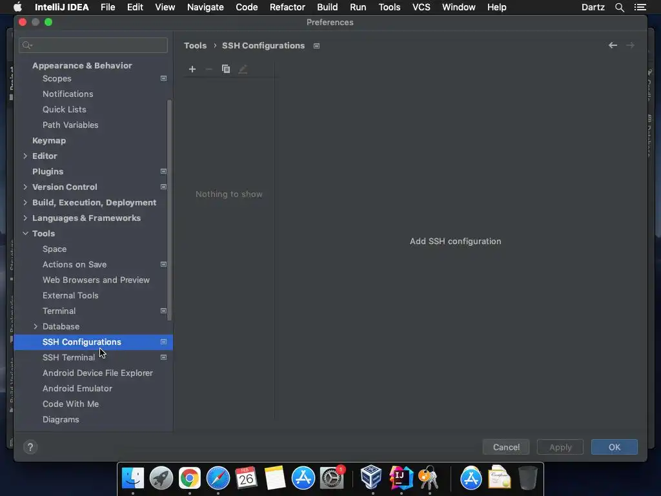661x496 pixels.
Task: Open Finder from the Dock
Action: coord(133,478)
